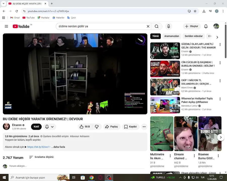Screen dimensions: 227x181
Task: Open browser downloads icon
Action: (x=204, y=11)
